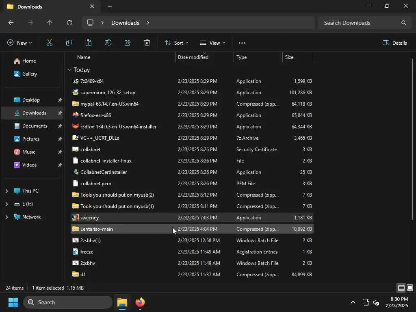Click the Copy icon in the toolbar

tap(69, 43)
